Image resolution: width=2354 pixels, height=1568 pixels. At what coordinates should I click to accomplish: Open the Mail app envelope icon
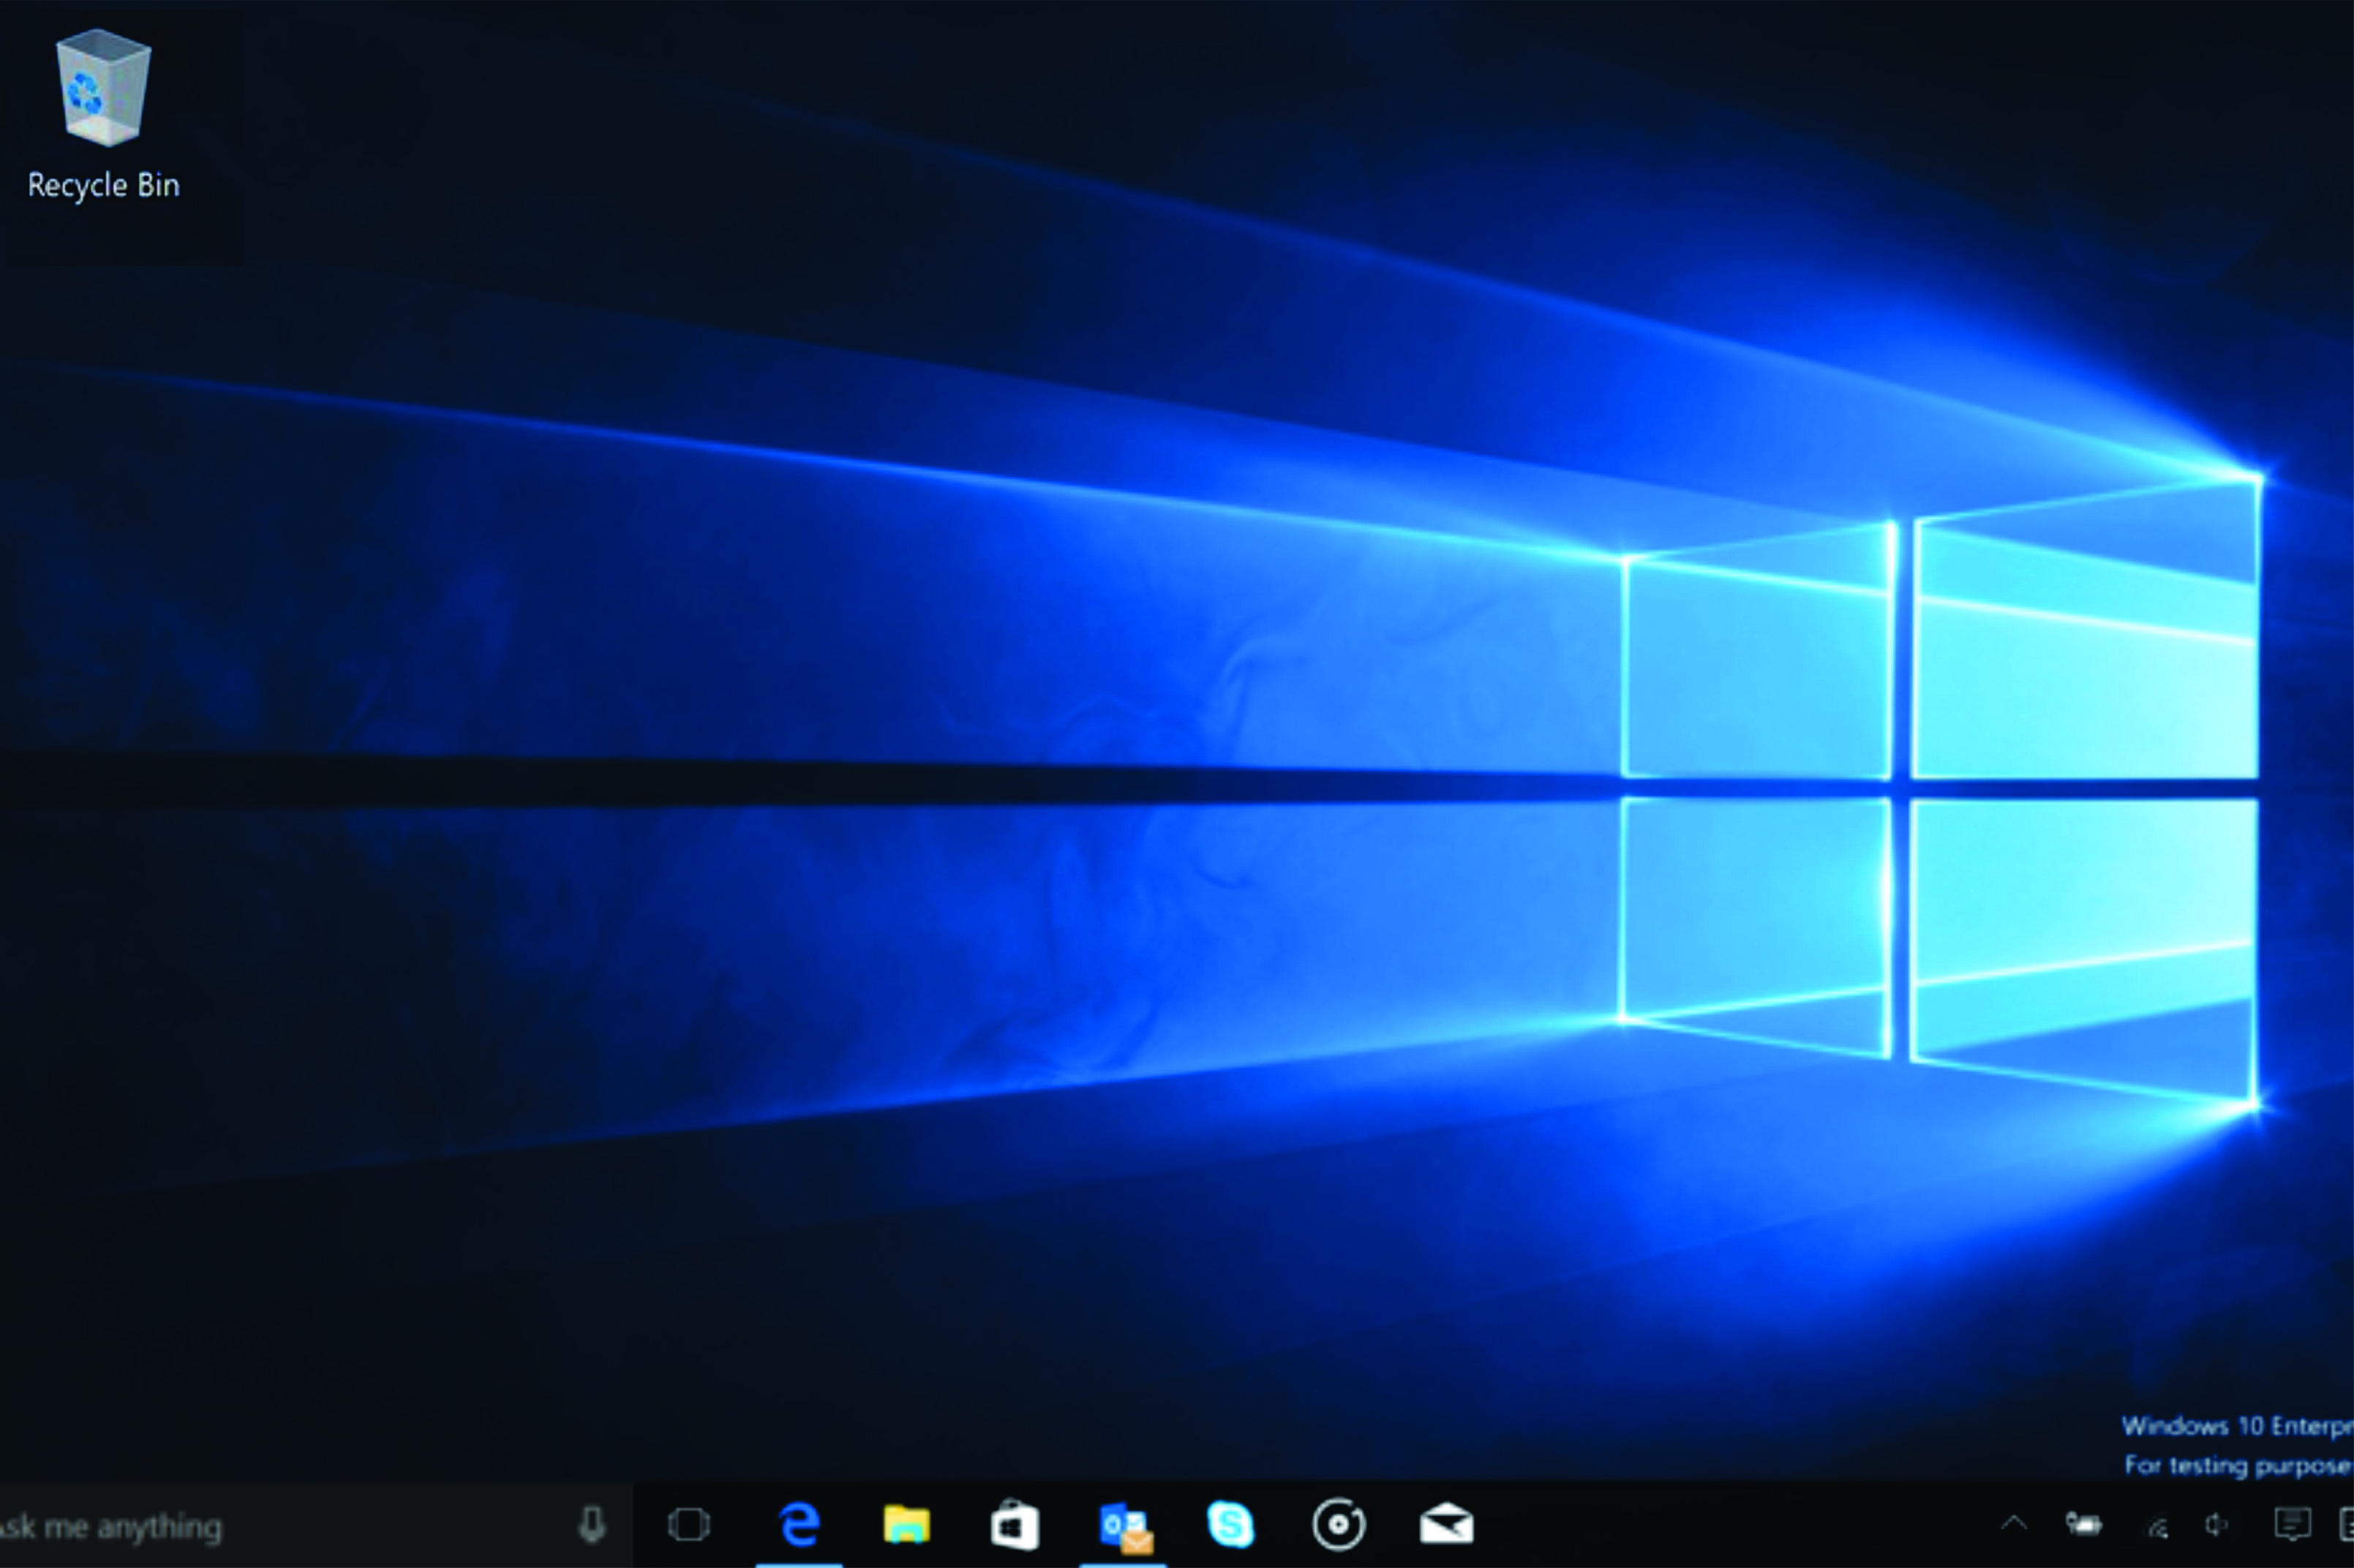pyautogui.click(x=1446, y=1525)
